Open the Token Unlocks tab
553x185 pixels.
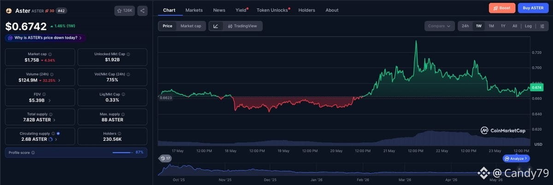coord(272,10)
